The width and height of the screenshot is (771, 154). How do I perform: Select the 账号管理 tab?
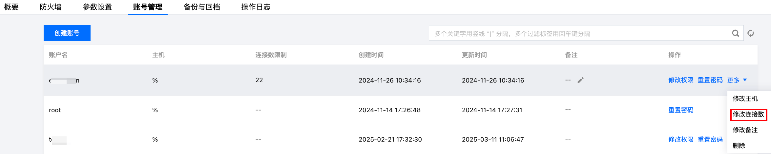[x=148, y=7]
